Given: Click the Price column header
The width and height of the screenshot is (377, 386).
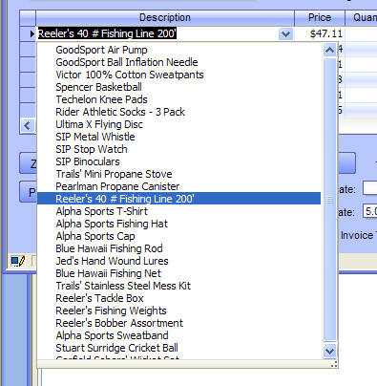Looking at the screenshot, I should (320, 17).
